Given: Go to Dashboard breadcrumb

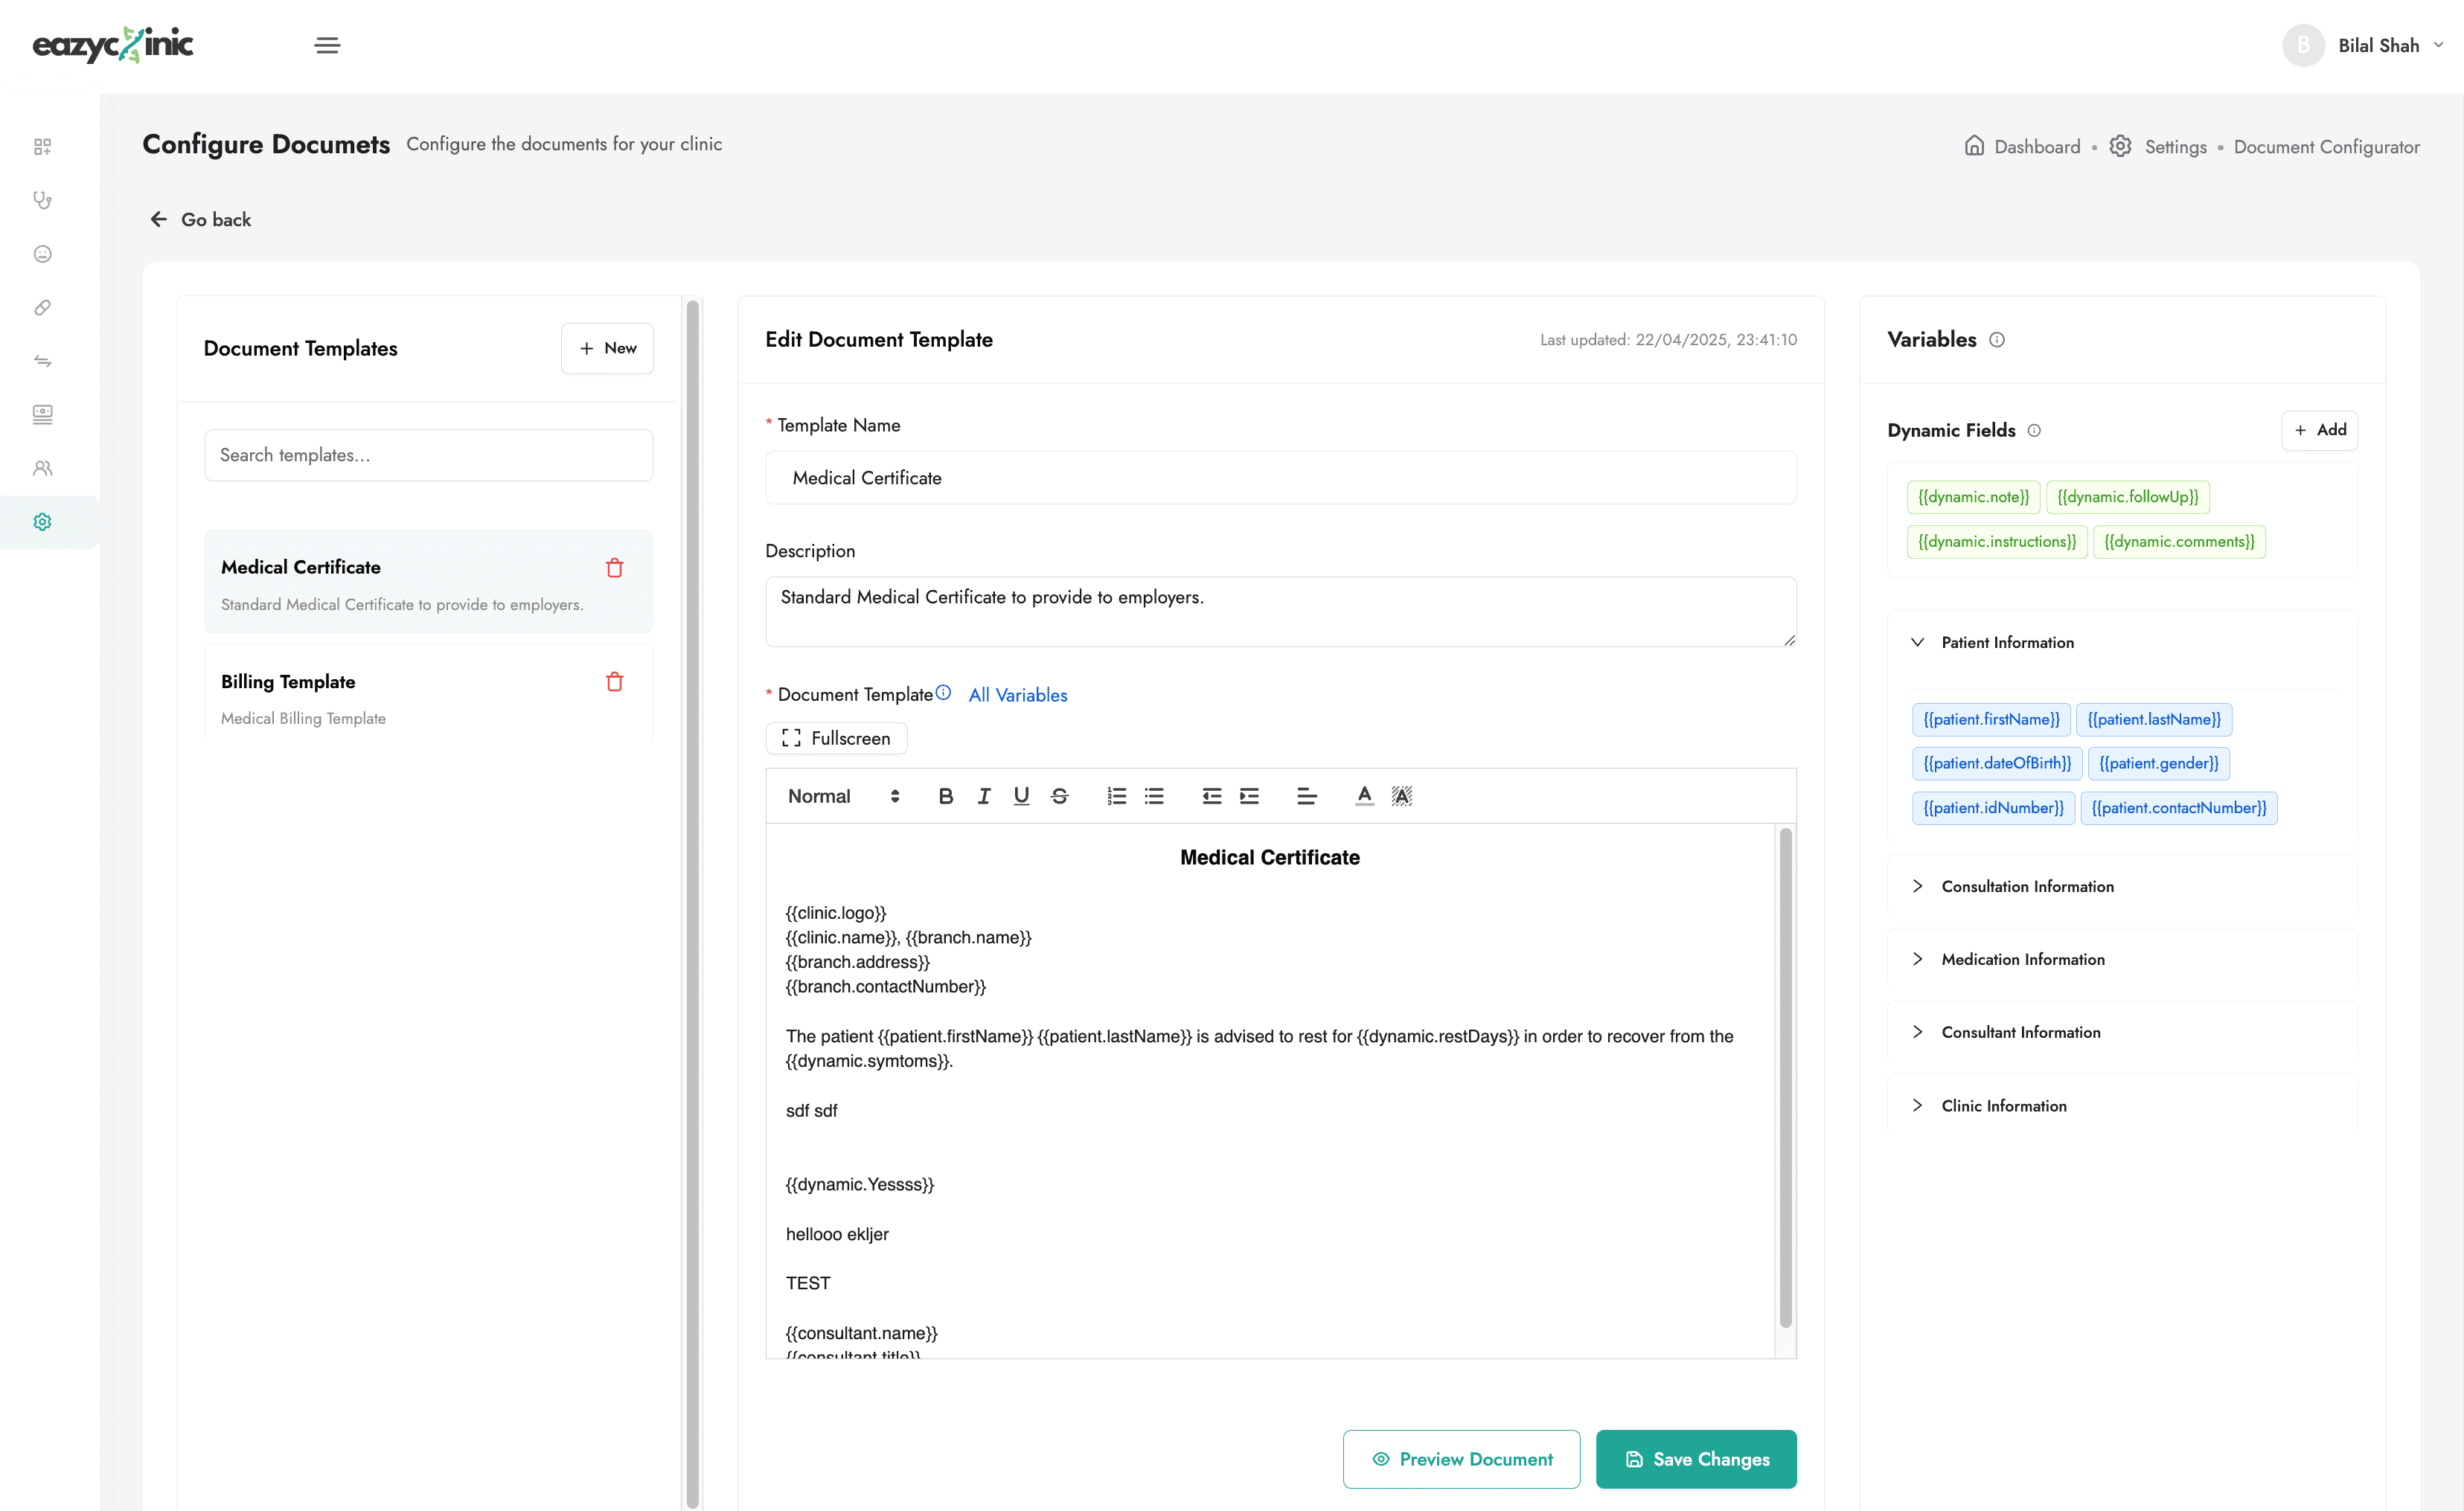Looking at the screenshot, I should click(x=2022, y=147).
